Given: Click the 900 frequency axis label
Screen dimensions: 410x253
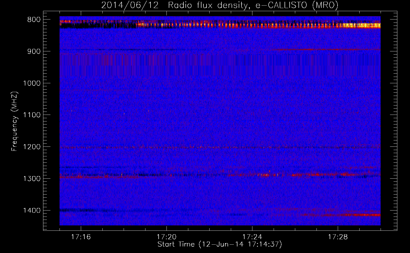Looking at the screenshot, I should click(x=34, y=51).
